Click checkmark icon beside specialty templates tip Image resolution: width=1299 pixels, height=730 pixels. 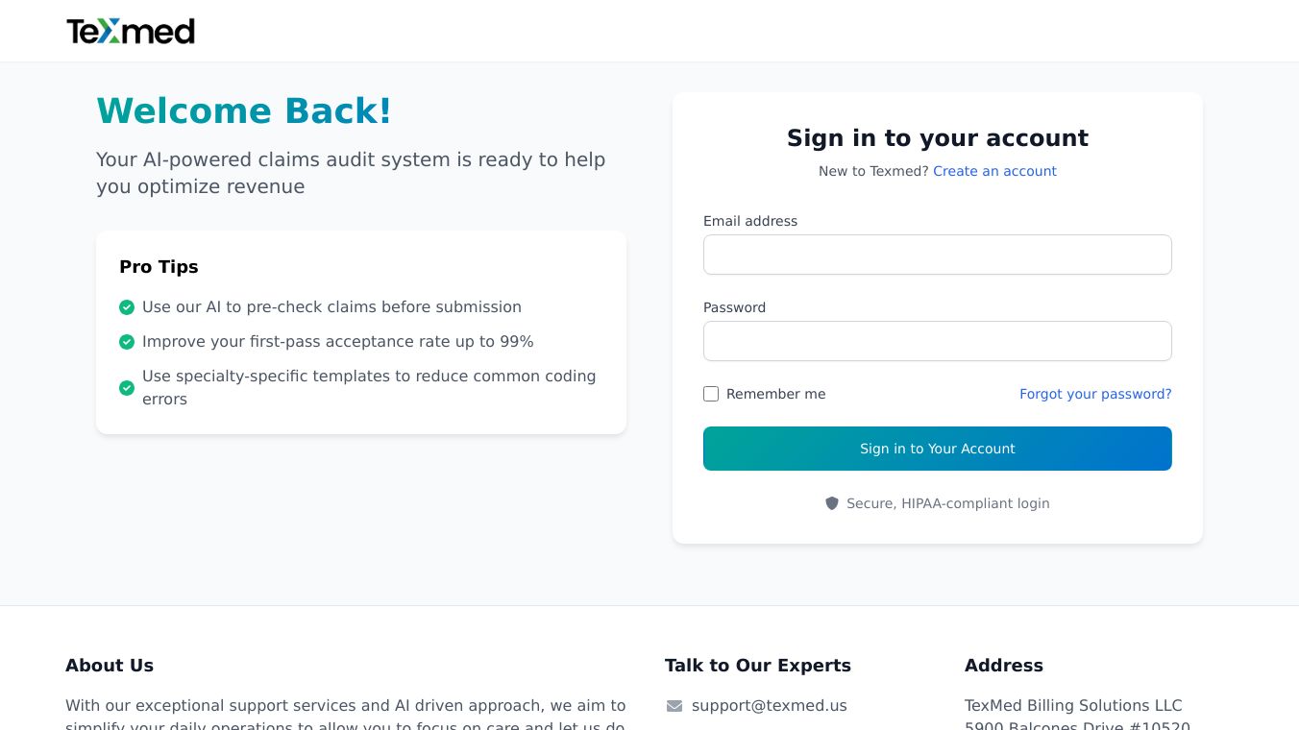pos(127,388)
